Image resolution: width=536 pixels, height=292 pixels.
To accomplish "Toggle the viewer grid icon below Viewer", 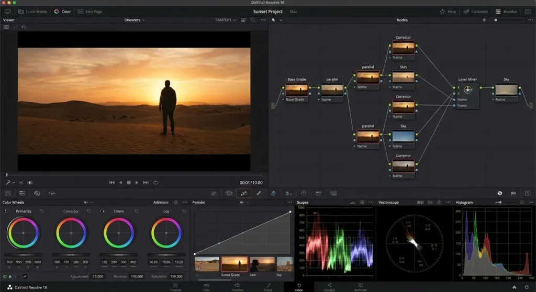I will (x=6, y=27).
